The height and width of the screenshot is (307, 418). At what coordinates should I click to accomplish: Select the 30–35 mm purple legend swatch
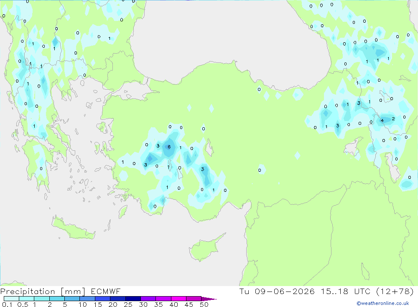[x=148, y=299]
